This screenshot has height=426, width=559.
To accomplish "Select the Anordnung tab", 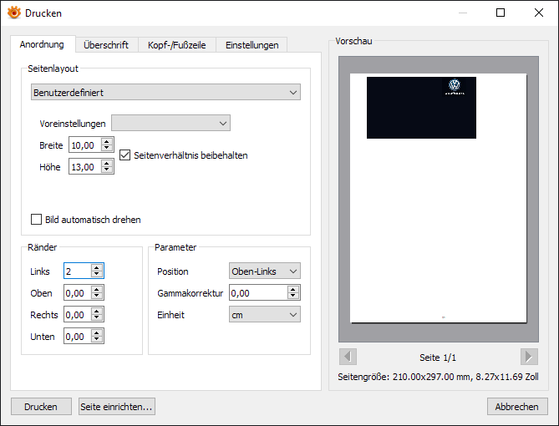I will tap(42, 44).
